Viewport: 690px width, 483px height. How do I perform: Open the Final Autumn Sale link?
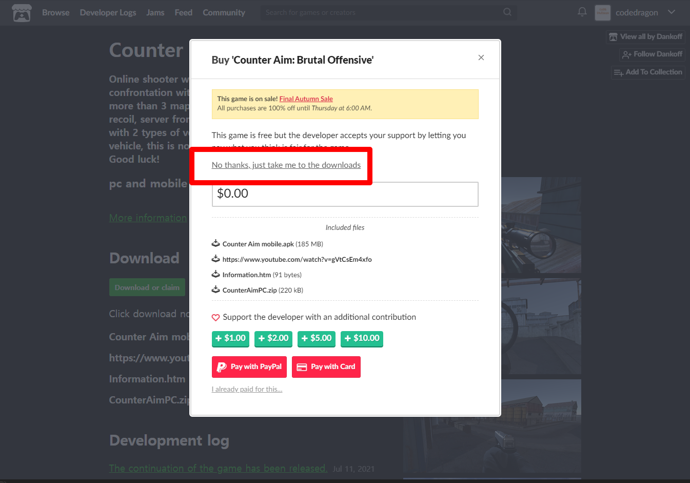coord(306,99)
